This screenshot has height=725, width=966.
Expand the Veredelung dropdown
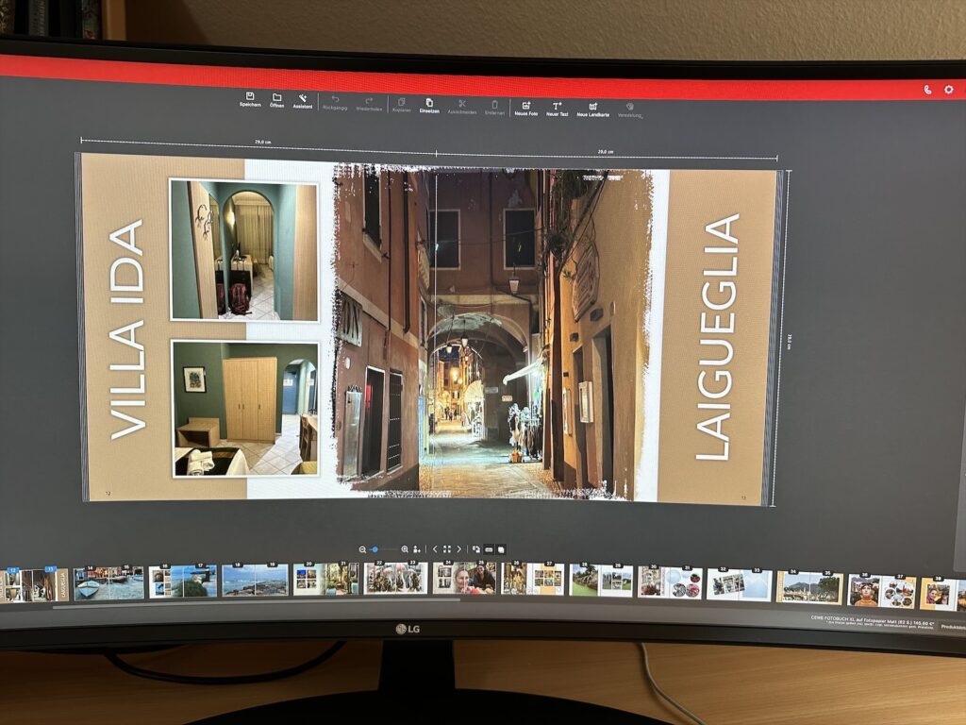[630, 109]
